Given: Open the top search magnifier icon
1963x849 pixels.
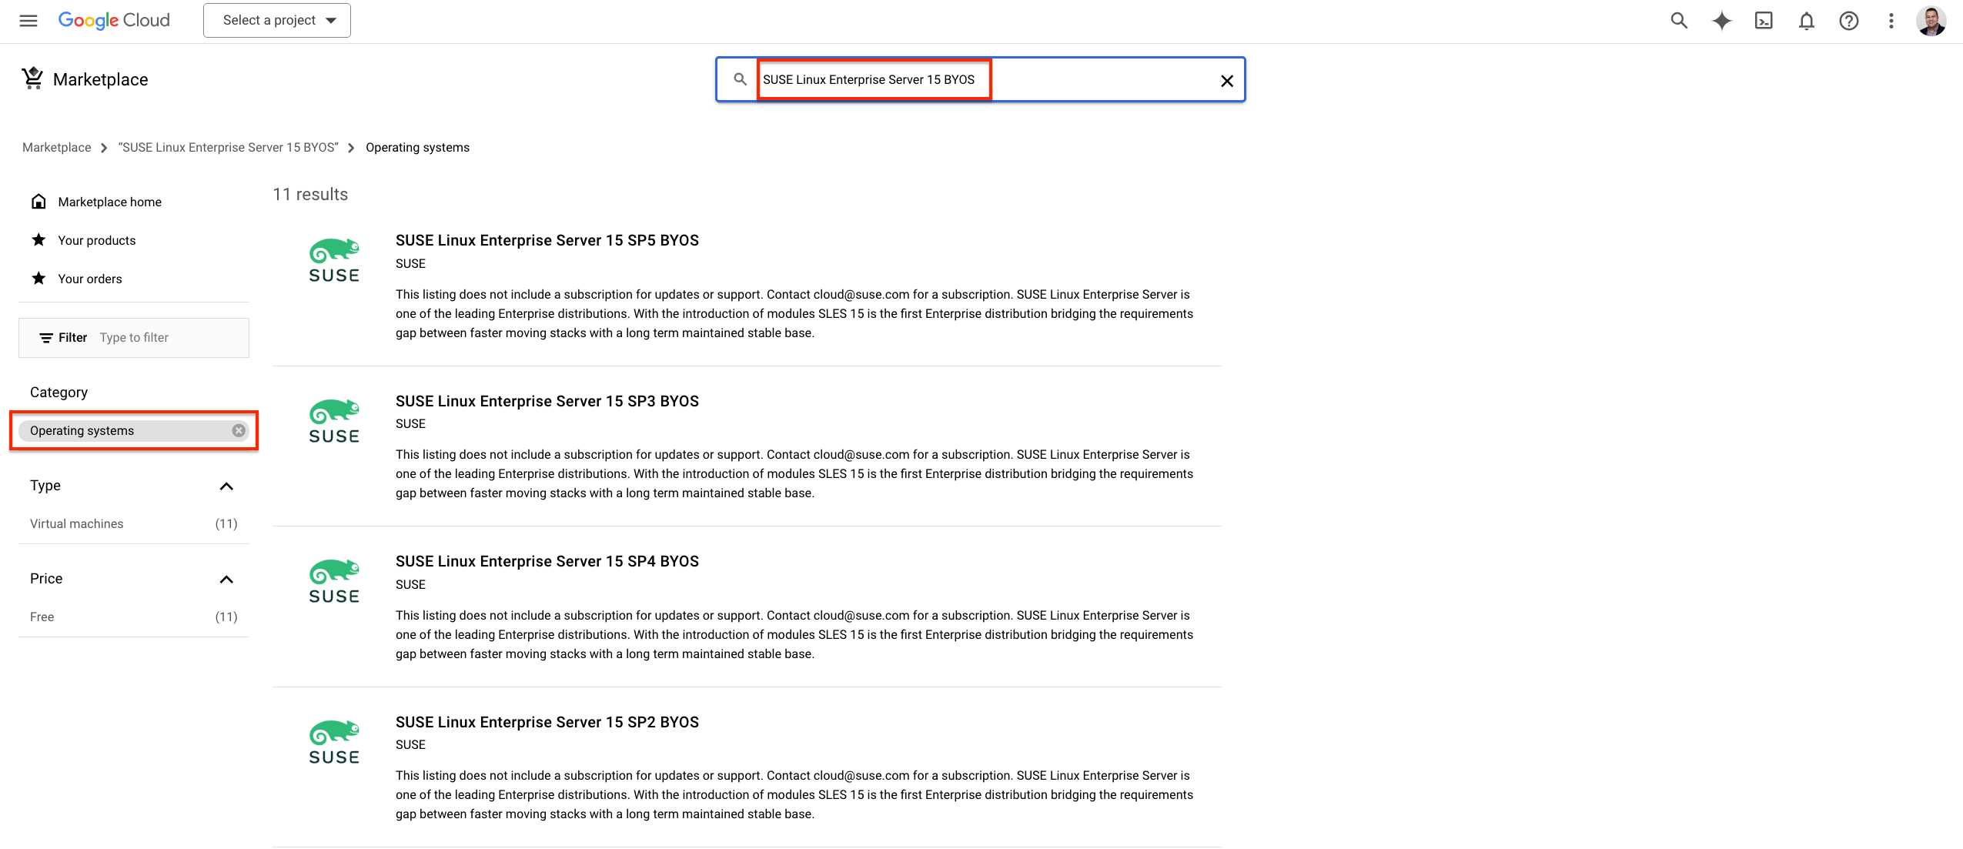Looking at the screenshot, I should (x=1678, y=21).
